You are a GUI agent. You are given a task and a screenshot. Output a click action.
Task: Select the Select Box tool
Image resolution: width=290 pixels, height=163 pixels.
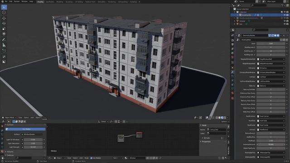(x=4, y=7)
